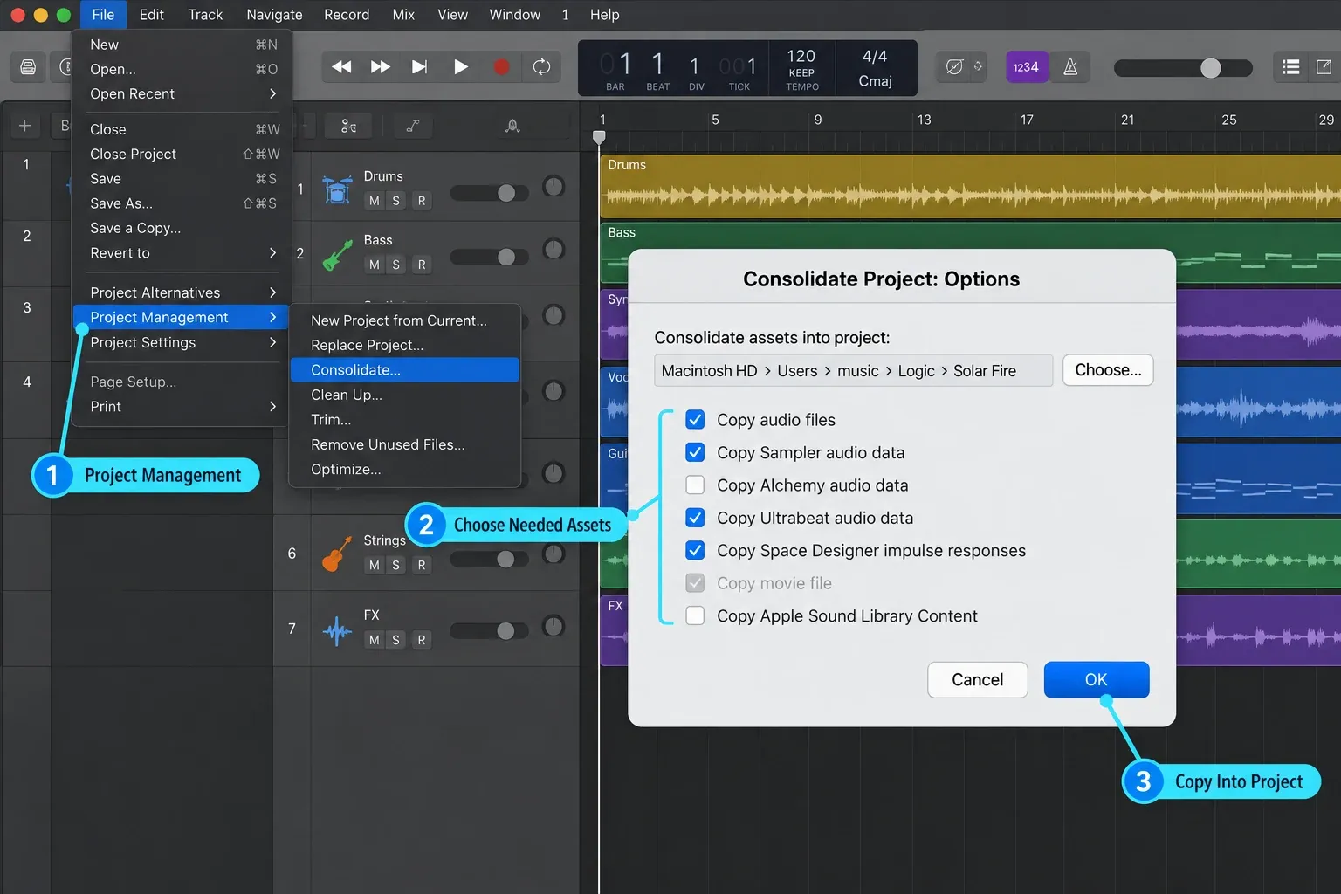Expand the Project Settings submenu
1341x894 pixels.
[x=181, y=342]
